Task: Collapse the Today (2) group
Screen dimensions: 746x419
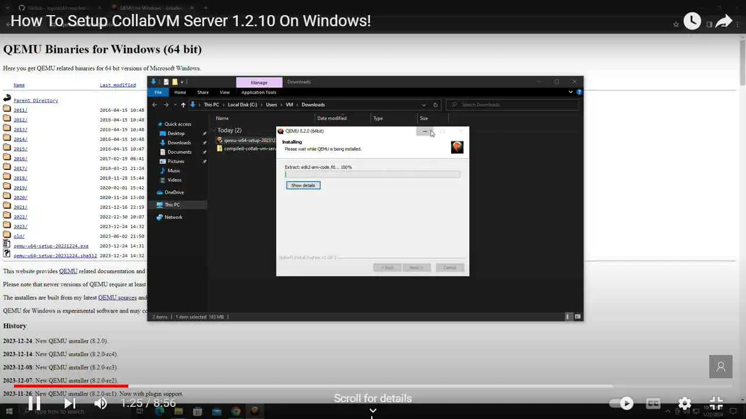Action: click(x=214, y=130)
